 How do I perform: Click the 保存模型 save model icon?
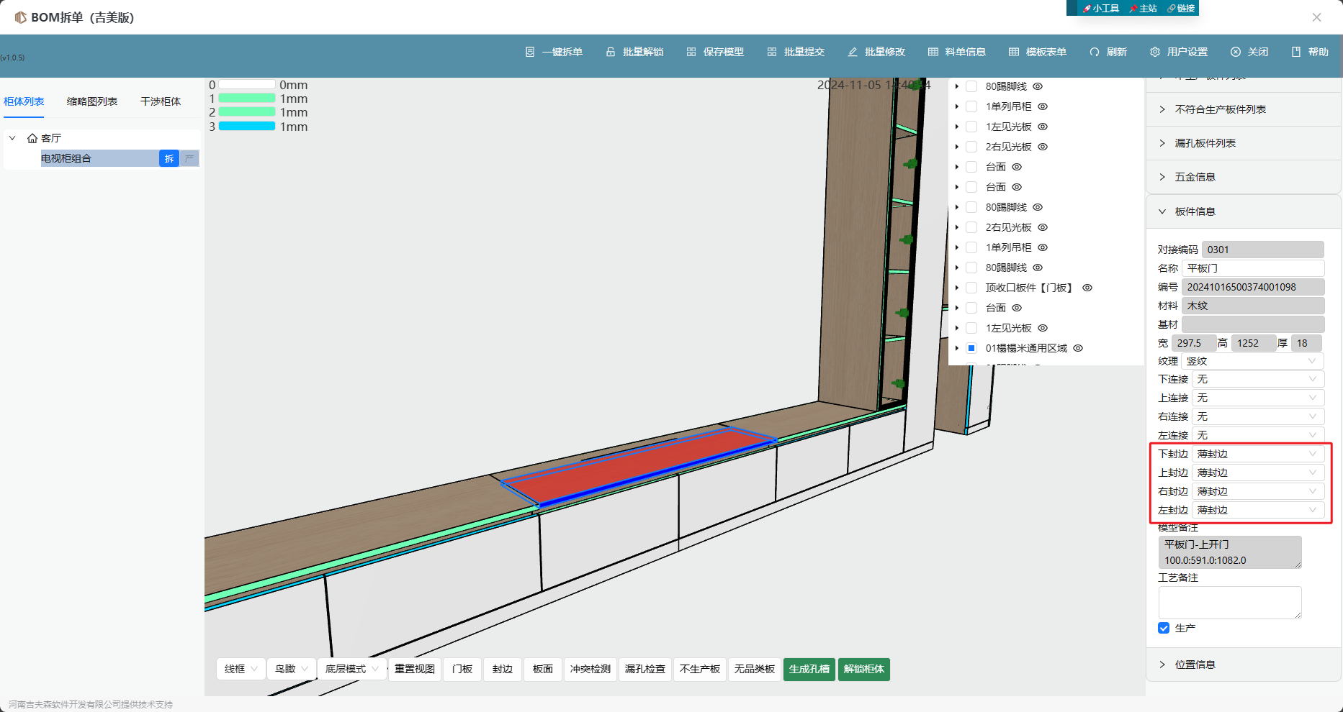(x=691, y=52)
